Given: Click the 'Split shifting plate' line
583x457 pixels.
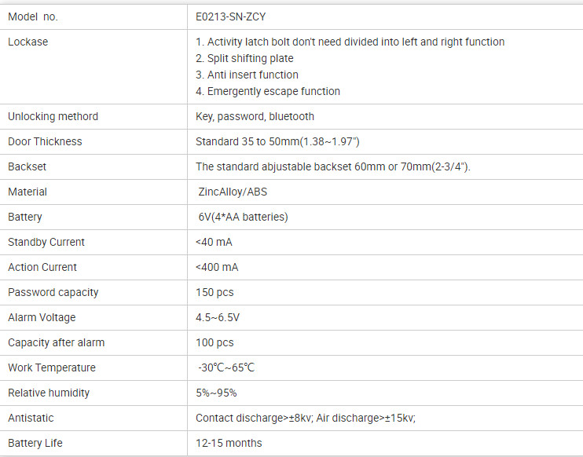Looking at the screenshot, I should pyautogui.click(x=244, y=58).
